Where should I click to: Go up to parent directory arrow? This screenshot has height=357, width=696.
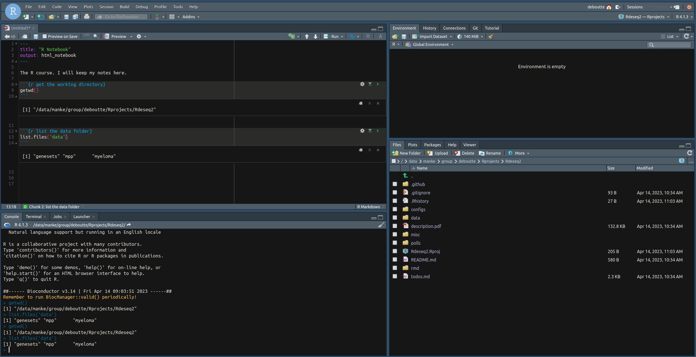405,176
